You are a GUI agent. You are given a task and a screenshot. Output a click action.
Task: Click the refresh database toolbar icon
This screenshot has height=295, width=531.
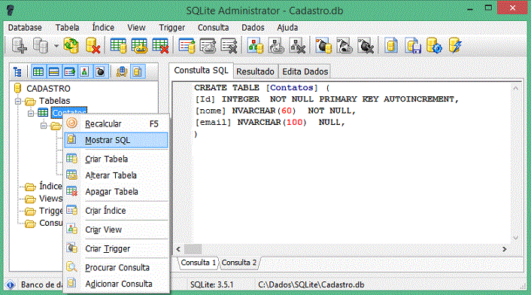pos(71,45)
